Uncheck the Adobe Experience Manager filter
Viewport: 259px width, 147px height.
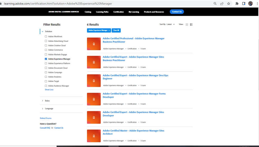tap(46, 59)
